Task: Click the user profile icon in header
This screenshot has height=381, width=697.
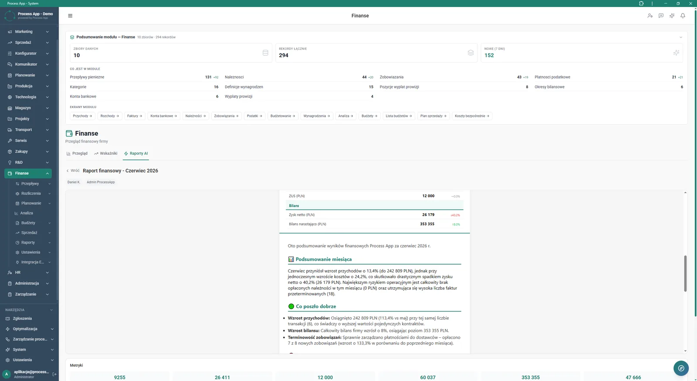Action: click(x=650, y=16)
